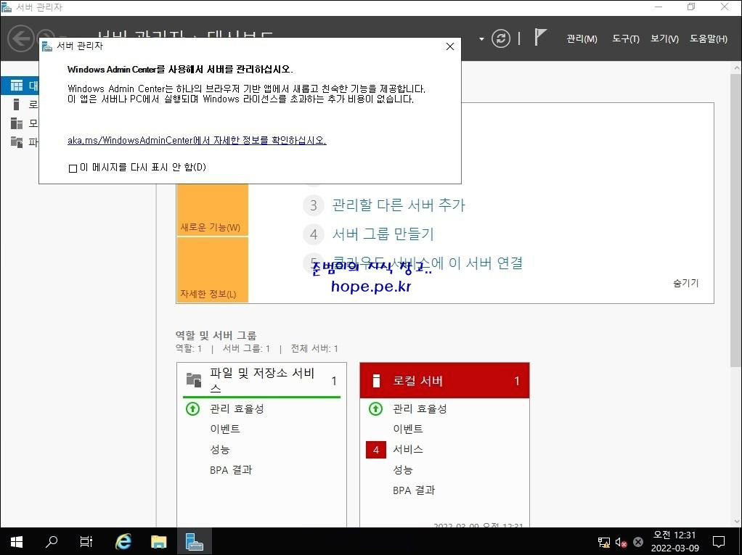Open 서비스 in 로컬 서버 tile
742x555 pixels.
(x=408, y=449)
